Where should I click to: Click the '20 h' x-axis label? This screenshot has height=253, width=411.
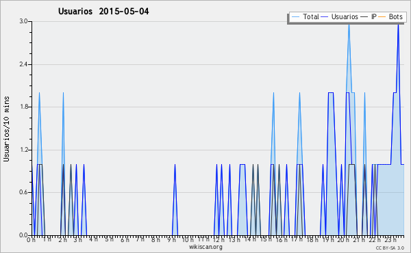pos(344,239)
